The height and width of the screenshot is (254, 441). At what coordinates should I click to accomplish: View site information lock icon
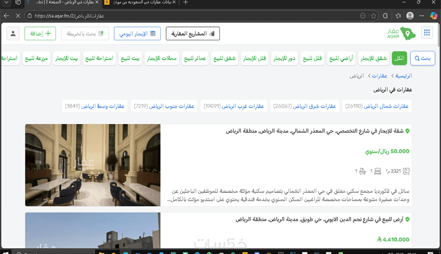coord(30,16)
